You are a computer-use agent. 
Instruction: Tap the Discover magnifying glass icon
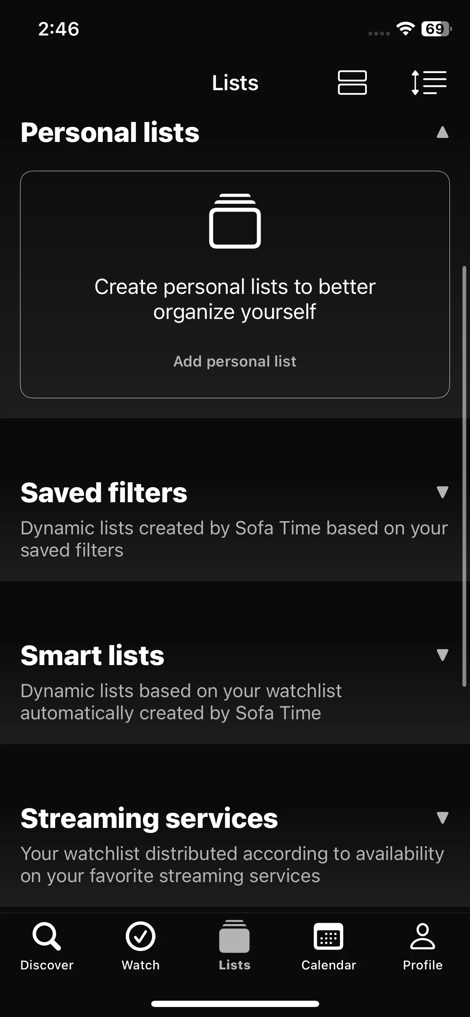tap(47, 936)
